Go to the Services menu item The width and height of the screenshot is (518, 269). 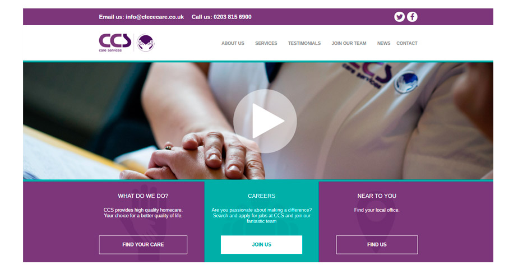(266, 43)
